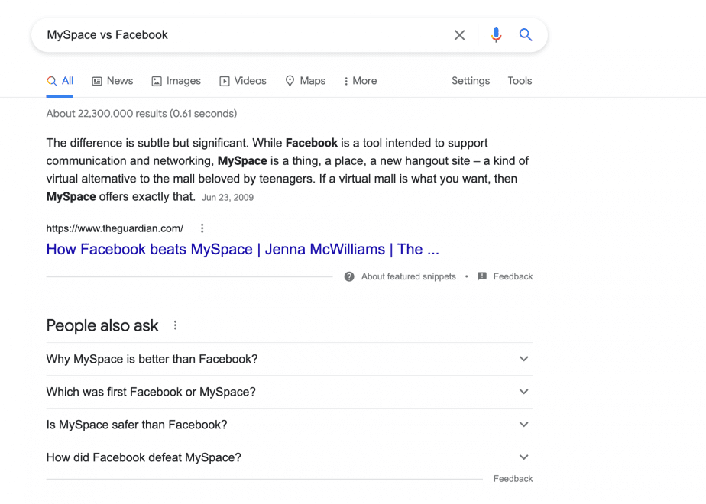Expand 'Why MySpace is better than Facebook?'

tap(290, 359)
